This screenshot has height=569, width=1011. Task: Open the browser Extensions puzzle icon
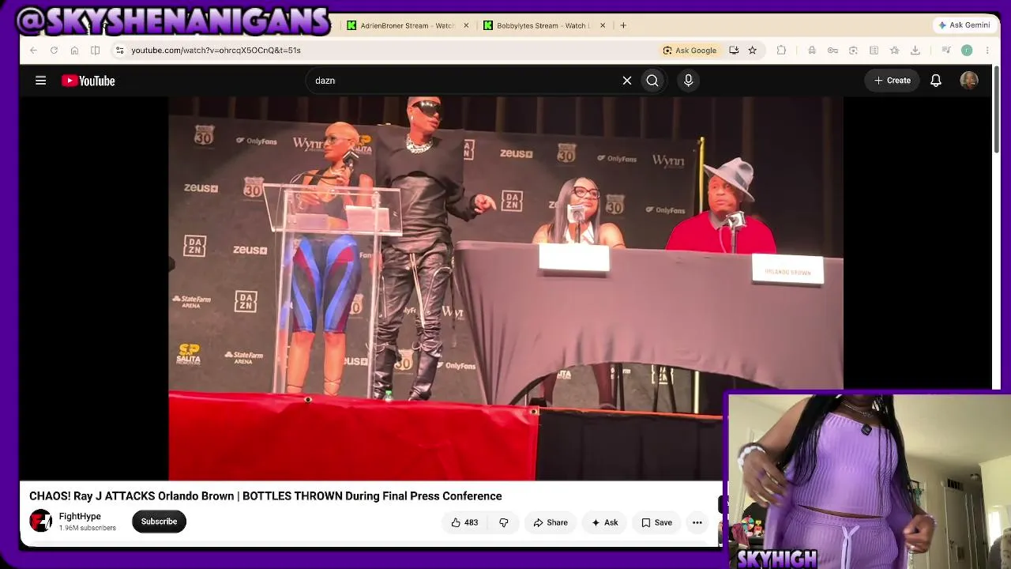pyautogui.click(x=781, y=51)
